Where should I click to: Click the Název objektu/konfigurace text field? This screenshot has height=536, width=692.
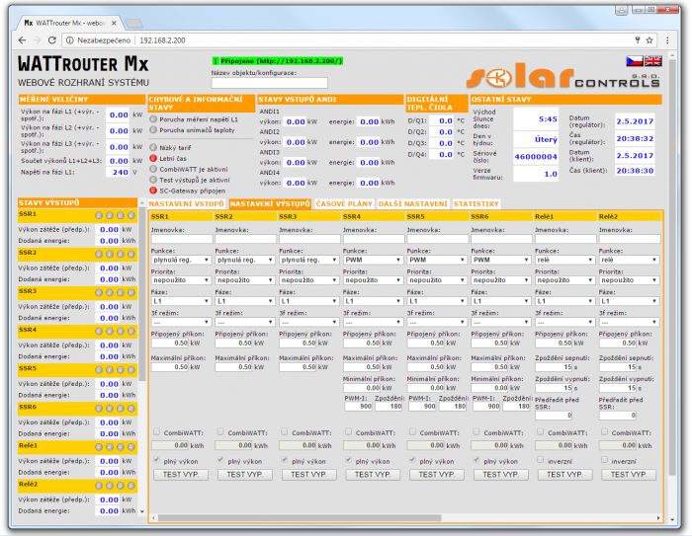click(x=255, y=82)
